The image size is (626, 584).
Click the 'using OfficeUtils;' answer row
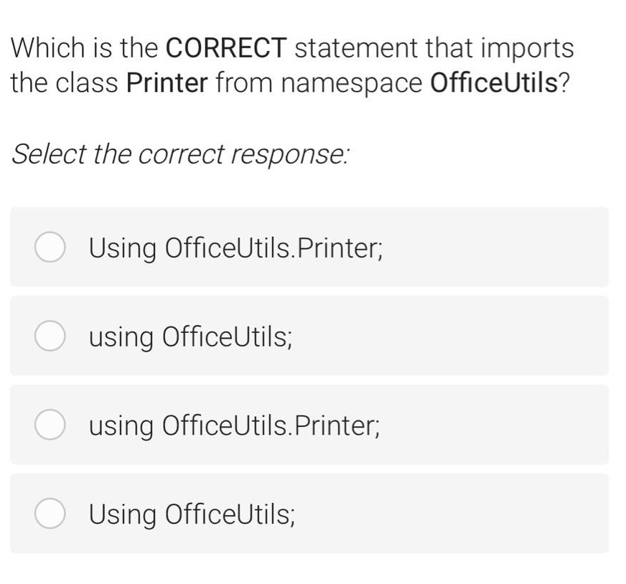(x=287, y=336)
